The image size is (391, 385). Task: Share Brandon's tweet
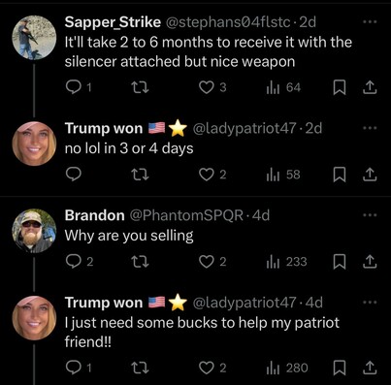pyautogui.click(x=370, y=262)
